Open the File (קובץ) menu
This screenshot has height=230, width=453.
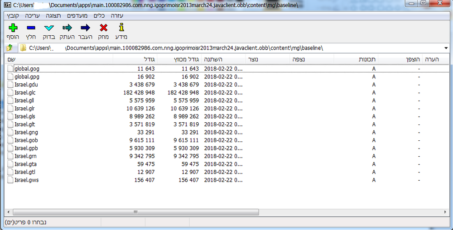point(13,15)
